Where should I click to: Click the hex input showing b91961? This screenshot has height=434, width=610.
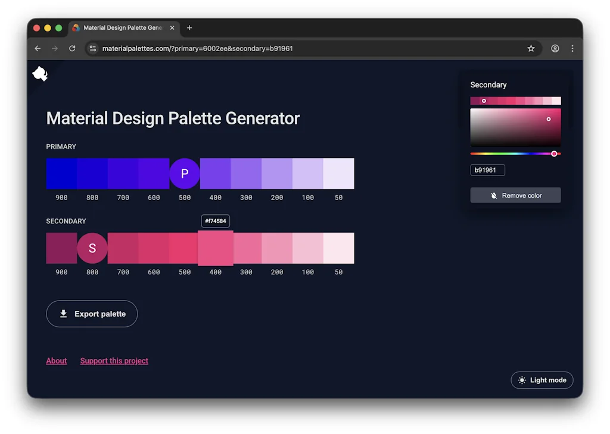[x=487, y=170]
